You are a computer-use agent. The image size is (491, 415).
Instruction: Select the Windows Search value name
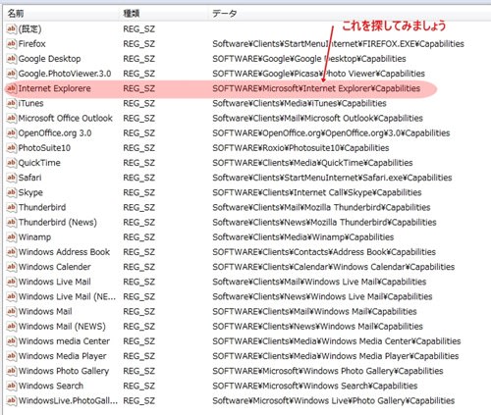tap(51, 386)
